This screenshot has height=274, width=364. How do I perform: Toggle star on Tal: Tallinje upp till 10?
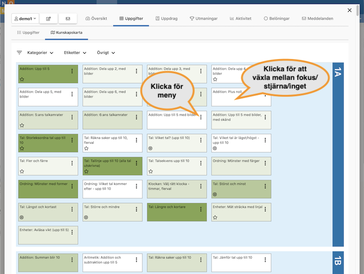click(86, 171)
